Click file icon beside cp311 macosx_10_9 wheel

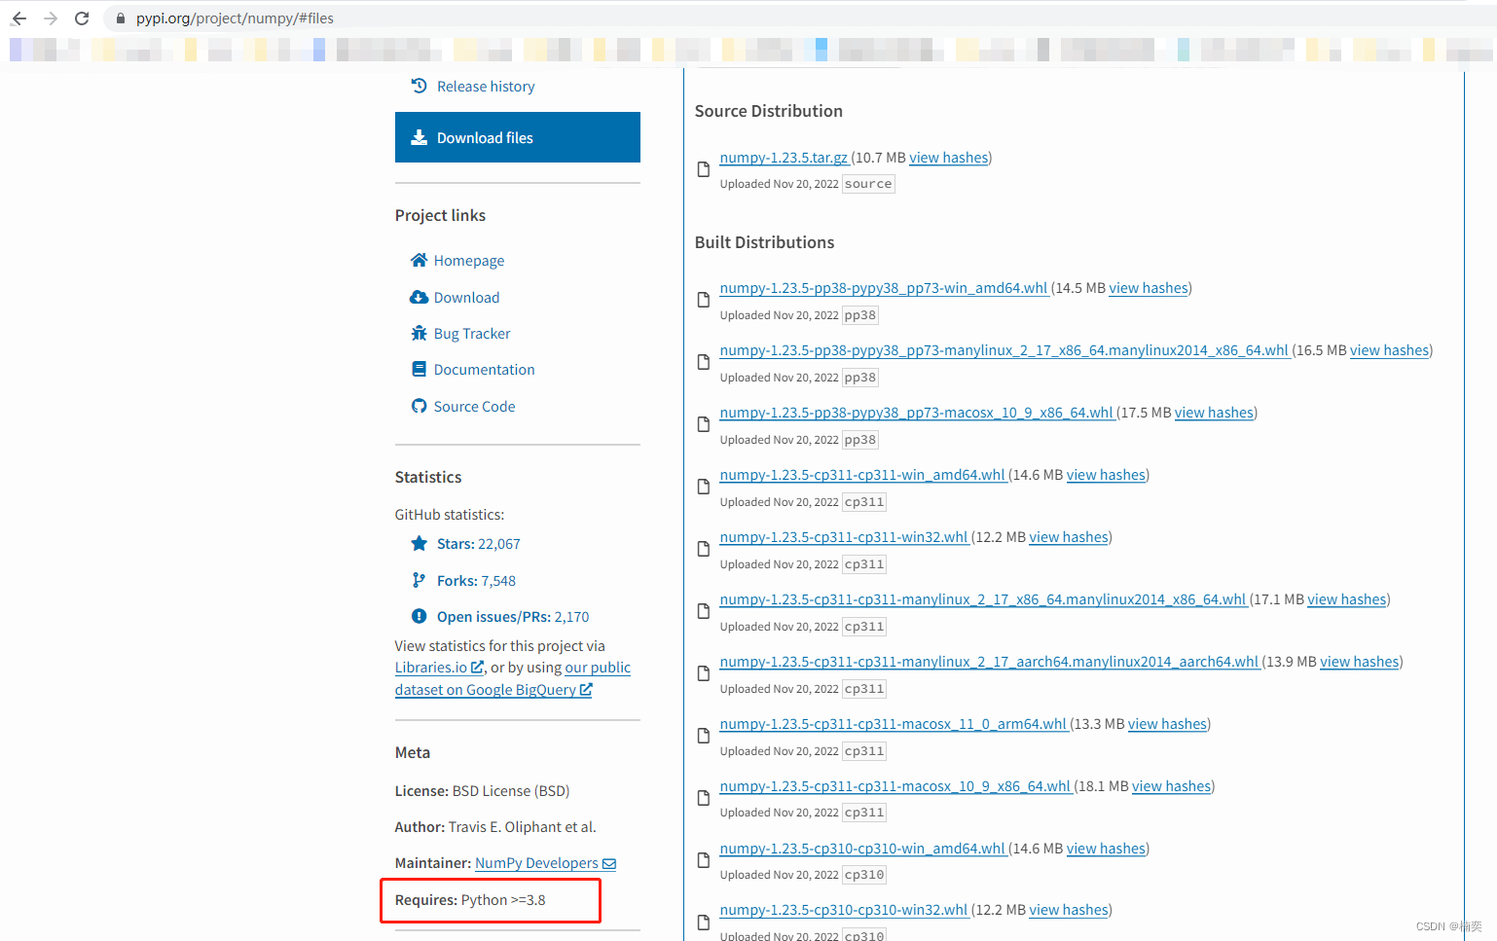[x=704, y=798]
